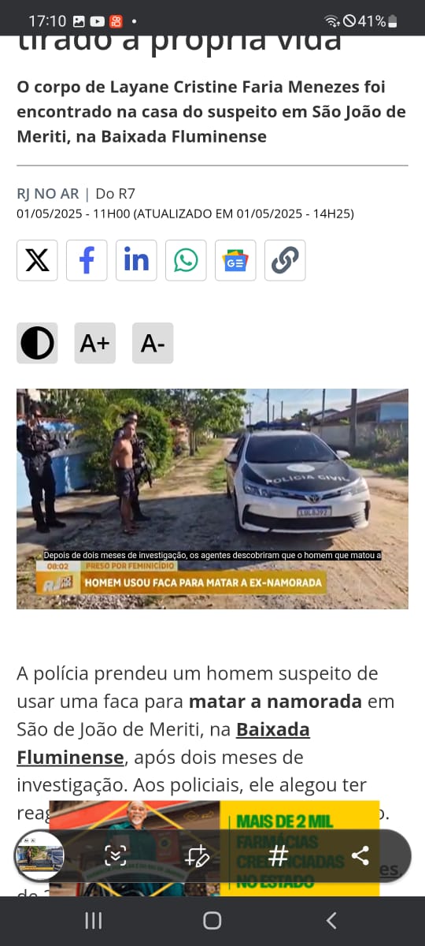Toggle high contrast mode
The height and width of the screenshot is (946, 425).
tap(37, 343)
